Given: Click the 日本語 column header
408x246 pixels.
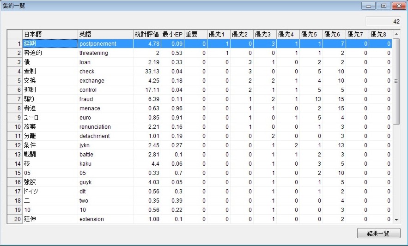Looking at the screenshot, I should pyautogui.click(x=50, y=34).
